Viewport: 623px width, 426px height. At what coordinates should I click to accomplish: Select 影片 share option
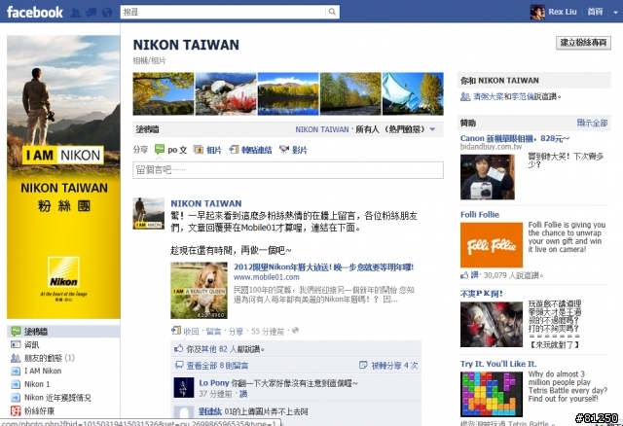click(x=293, y=150)
